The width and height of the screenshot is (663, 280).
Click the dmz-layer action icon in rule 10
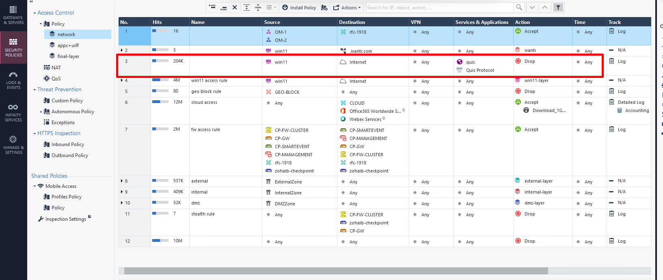[x=518, y=202]
